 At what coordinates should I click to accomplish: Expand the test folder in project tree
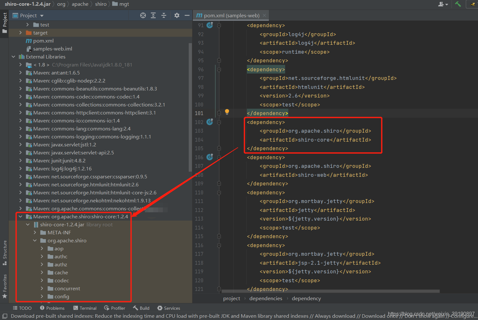tap(27, 25)
